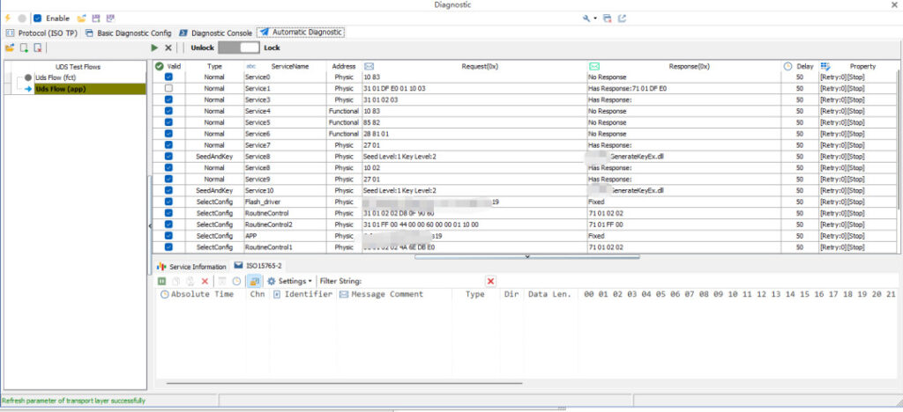
Task: Uncheck the Enable checkbox
Action: 37,18
